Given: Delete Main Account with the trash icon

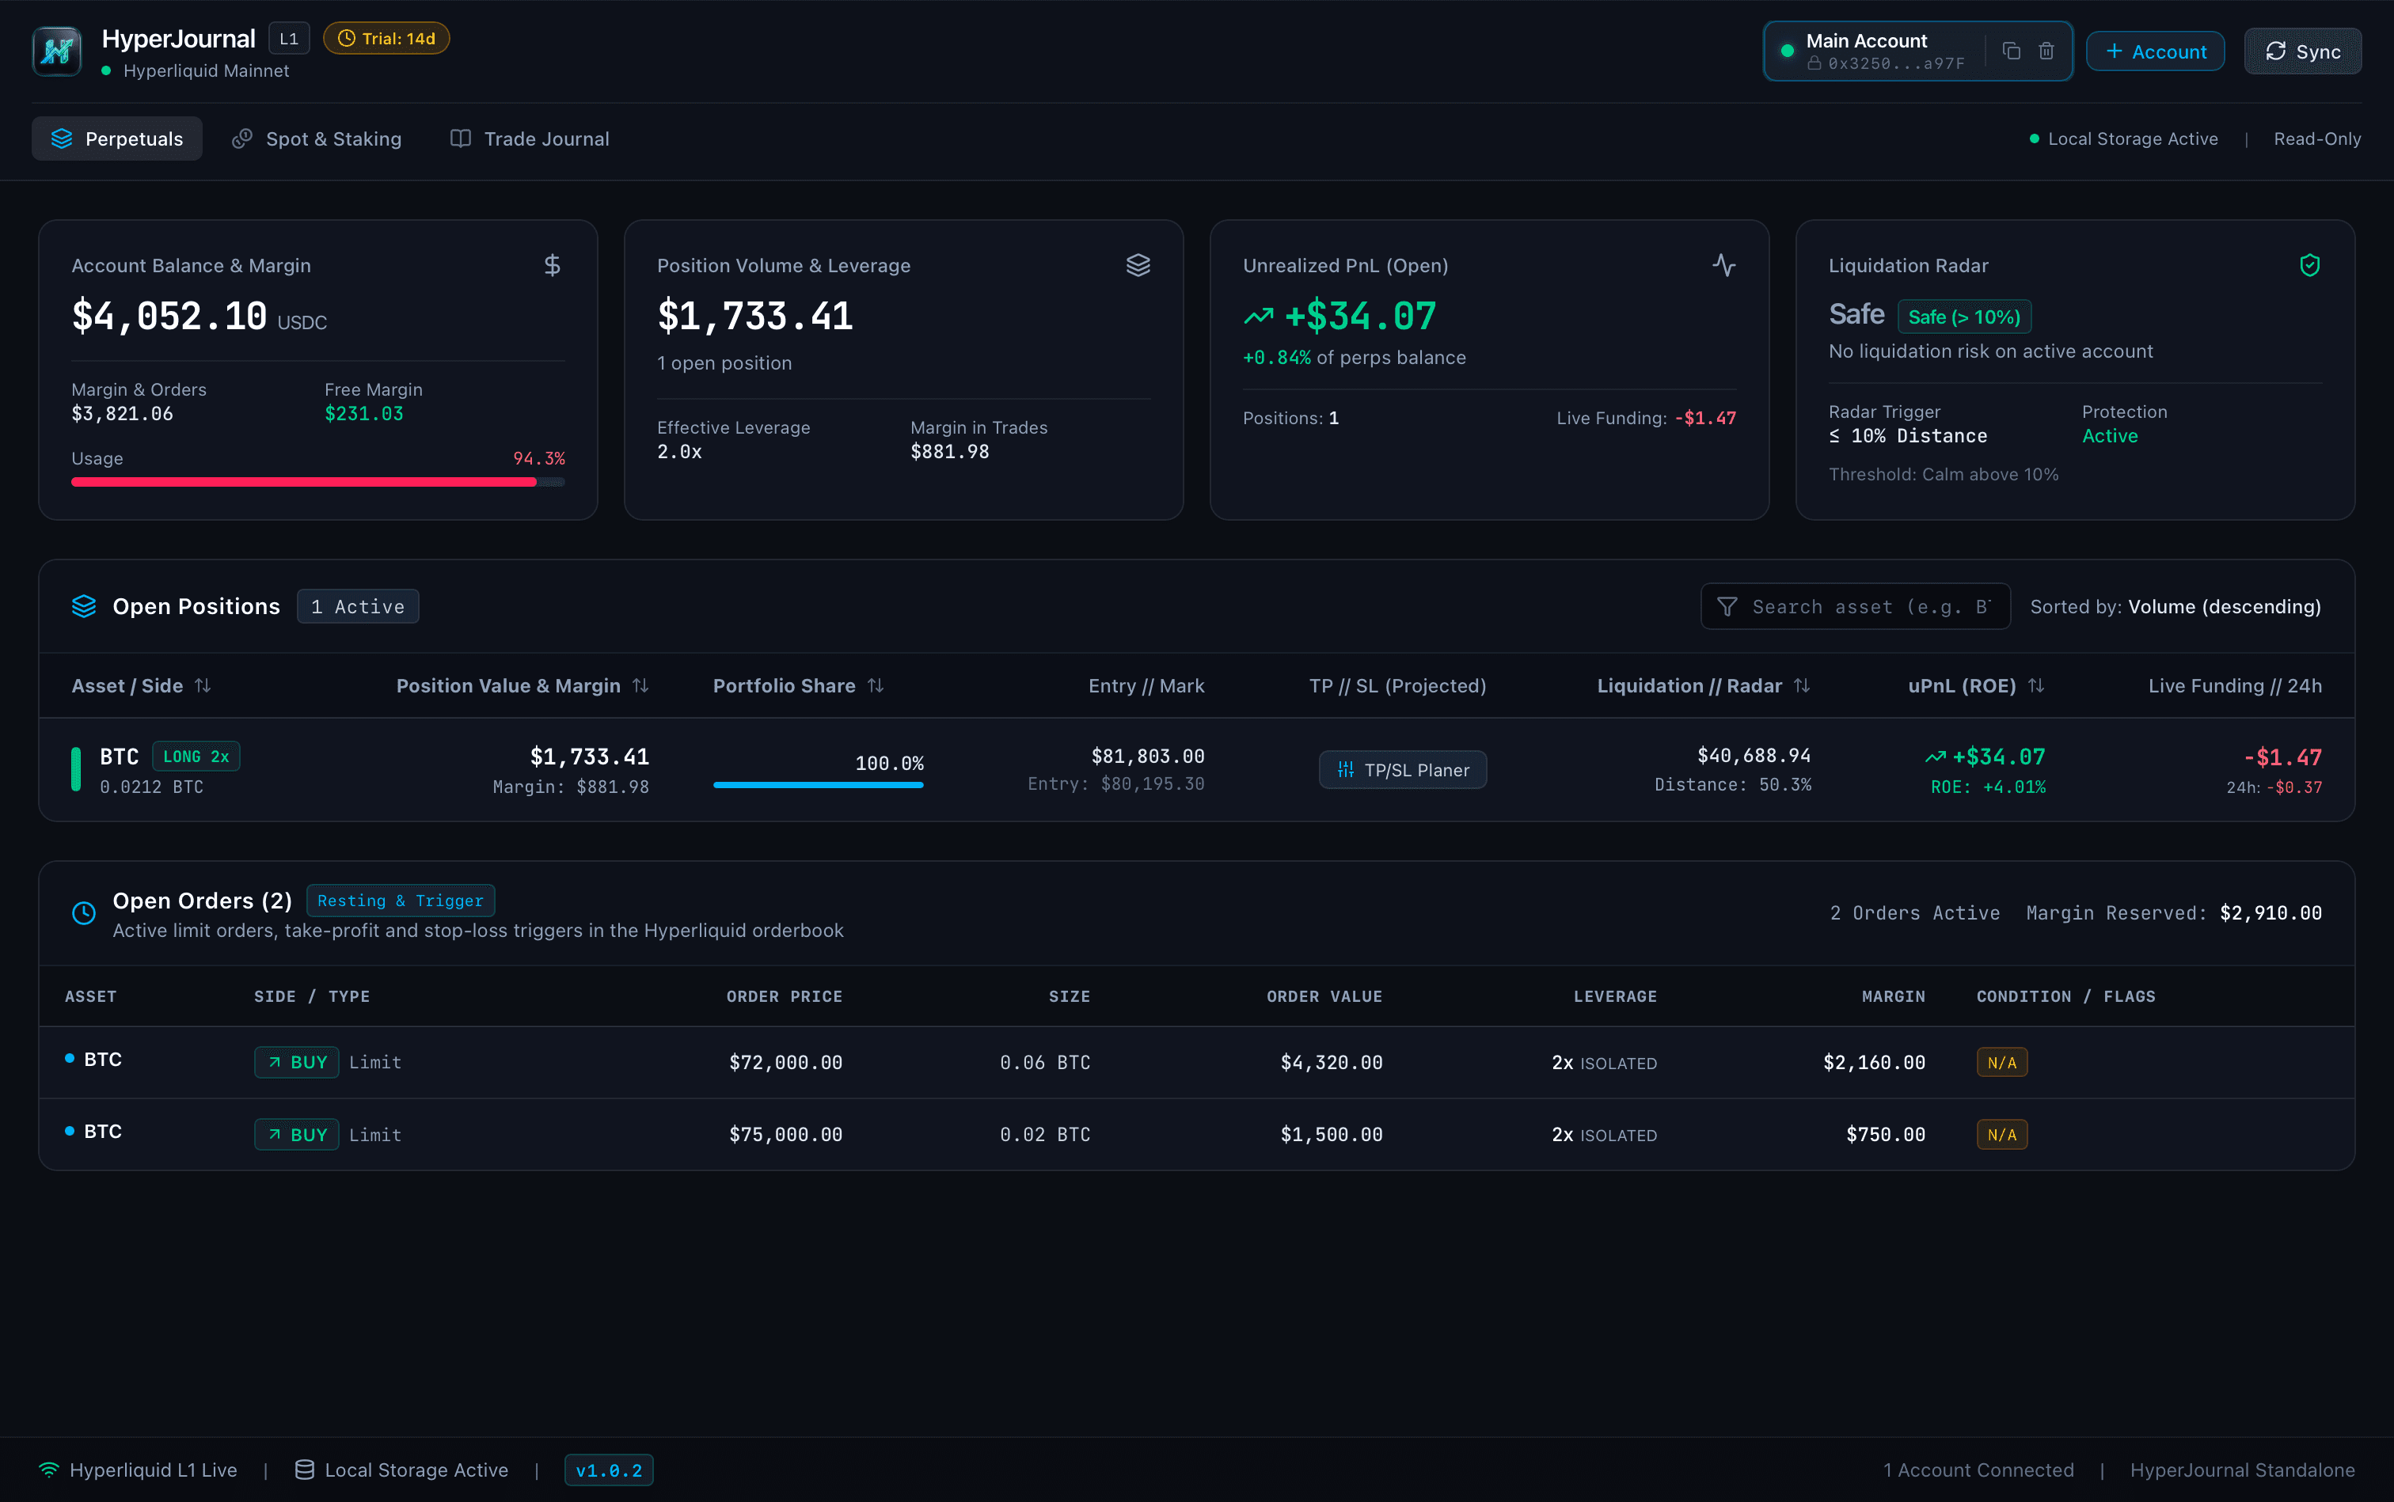Looking at the screenshot, I should pyautogui.click(x=2046, y=51).
